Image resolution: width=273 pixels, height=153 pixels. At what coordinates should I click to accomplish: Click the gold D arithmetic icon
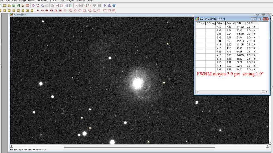14,10
